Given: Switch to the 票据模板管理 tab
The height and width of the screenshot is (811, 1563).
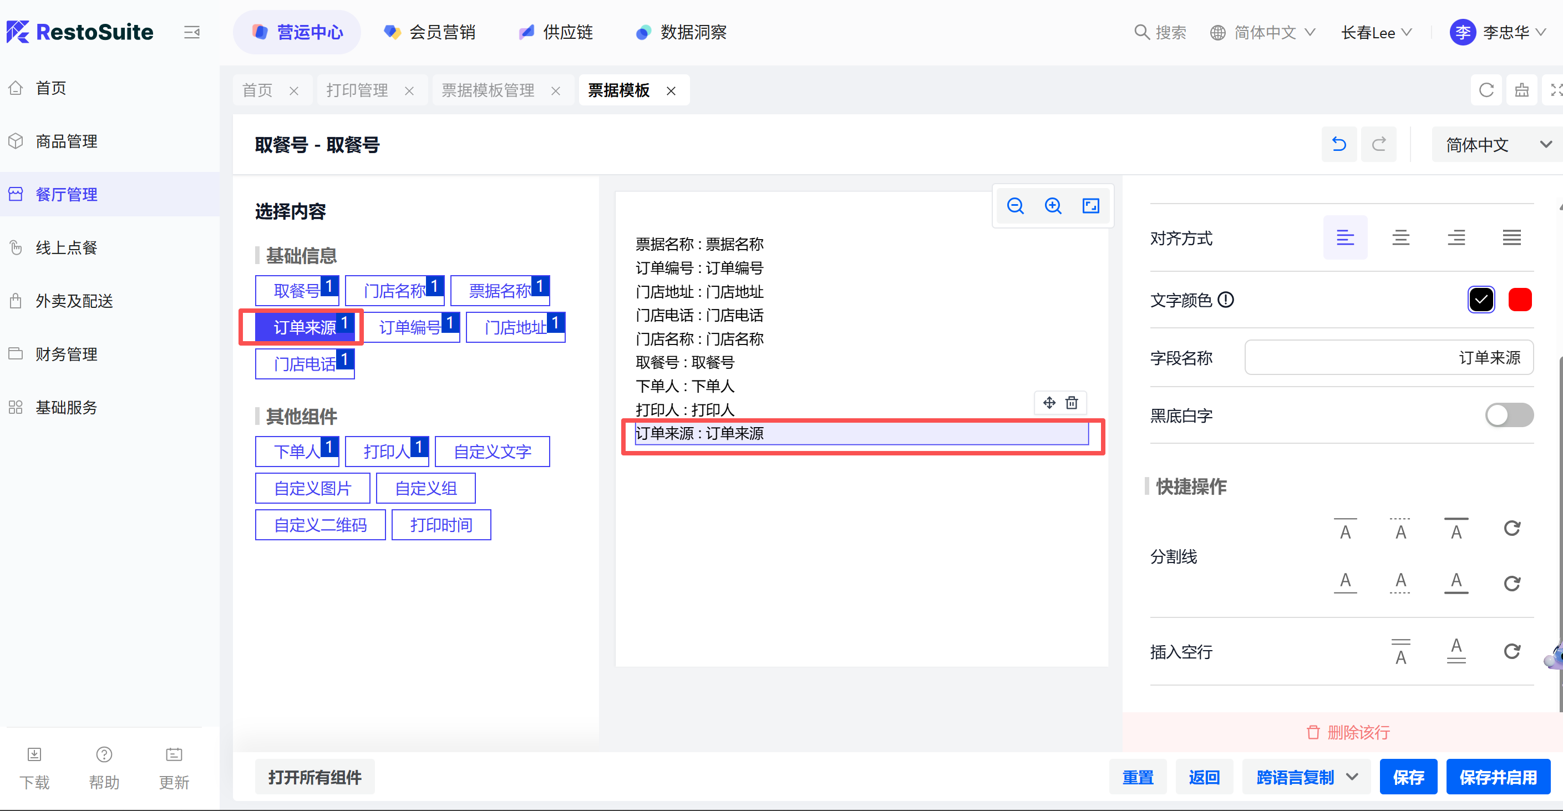Looking at the screenshot, I should [x=488, y=90].
